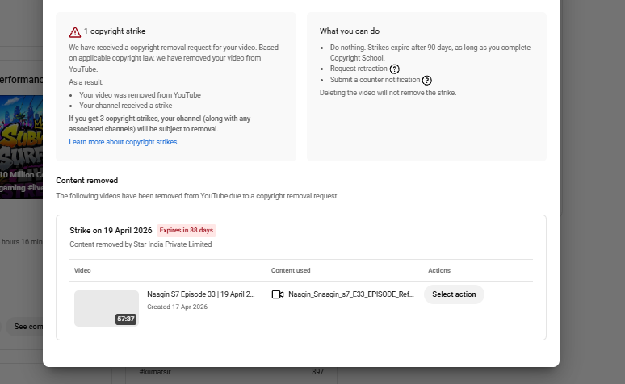Click the Naagin S7 Episode 33 video title
Viewport: 625px width, 384px height.
click(201, 294)
